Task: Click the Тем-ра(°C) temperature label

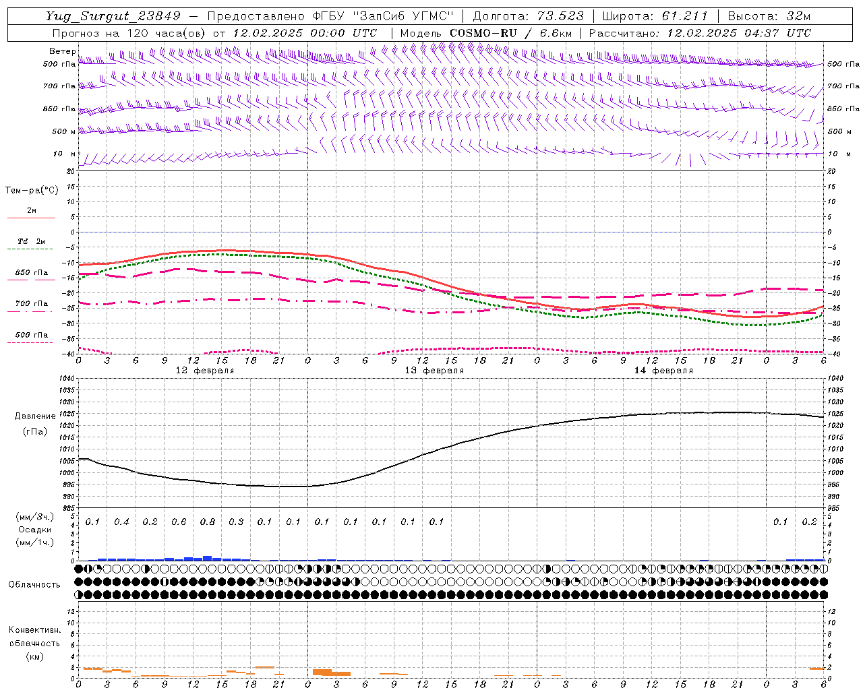Action: [32, 191]
